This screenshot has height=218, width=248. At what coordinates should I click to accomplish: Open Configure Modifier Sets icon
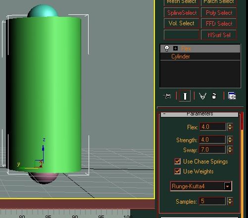[232, 96]
